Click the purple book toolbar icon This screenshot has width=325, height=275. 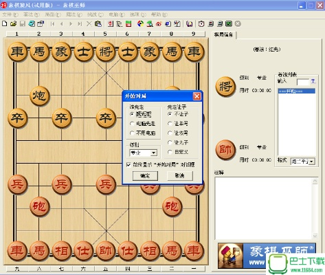click(189, 24)
